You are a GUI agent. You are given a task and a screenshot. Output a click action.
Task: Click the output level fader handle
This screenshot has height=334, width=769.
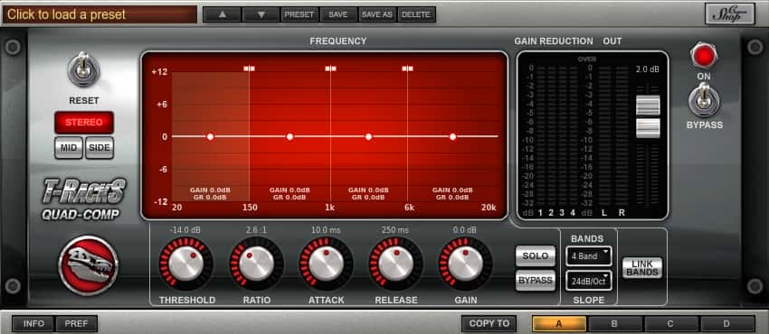point(648,116)
